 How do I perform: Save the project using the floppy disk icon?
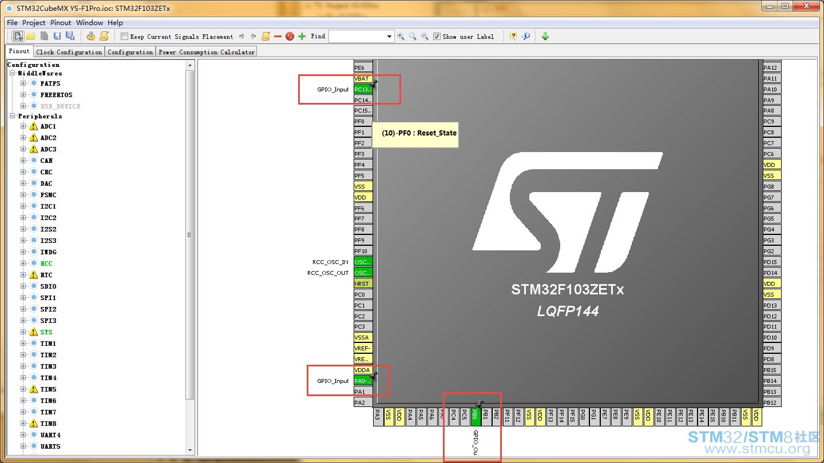pyautogui.click(x=57, y=36)
